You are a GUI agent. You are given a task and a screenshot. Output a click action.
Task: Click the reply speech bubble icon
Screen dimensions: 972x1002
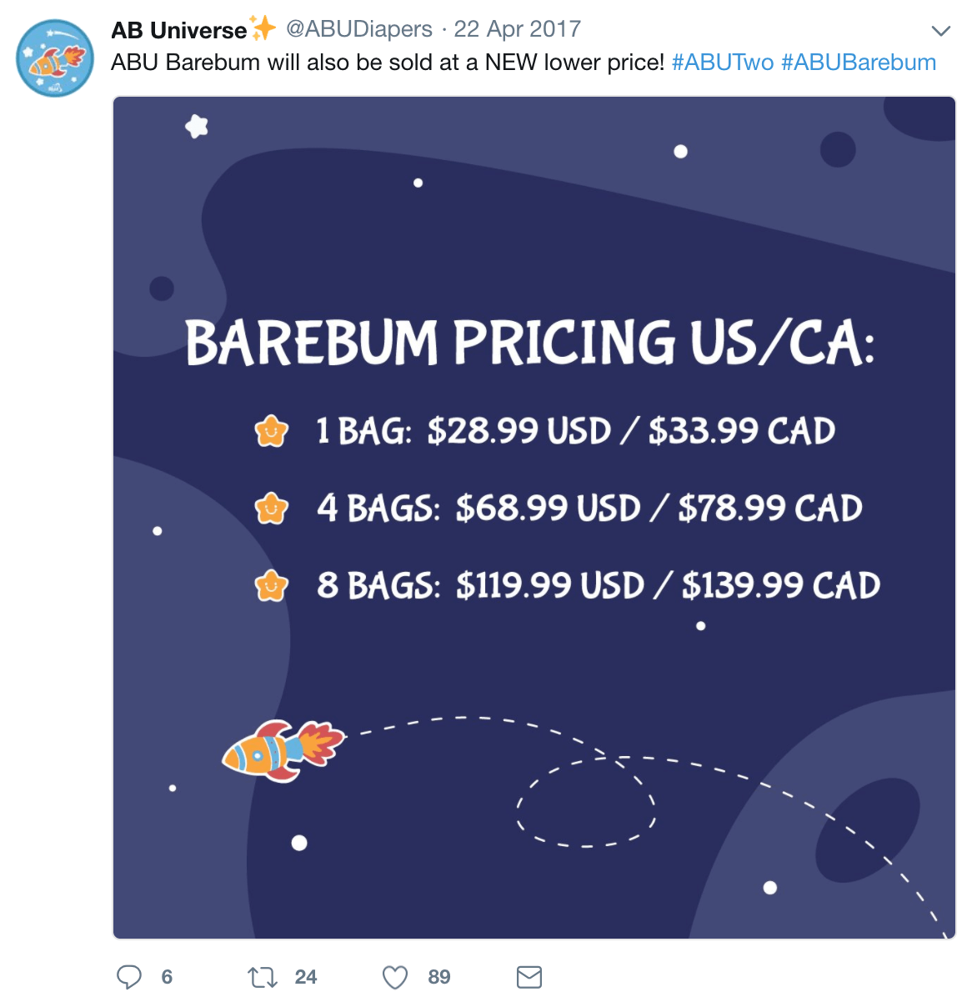pyautogui.click(x=129, y=977)
